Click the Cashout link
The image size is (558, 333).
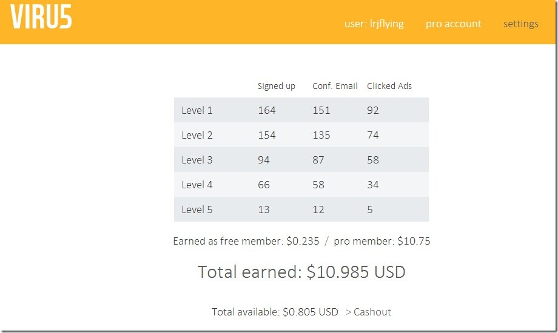[369, 312]
